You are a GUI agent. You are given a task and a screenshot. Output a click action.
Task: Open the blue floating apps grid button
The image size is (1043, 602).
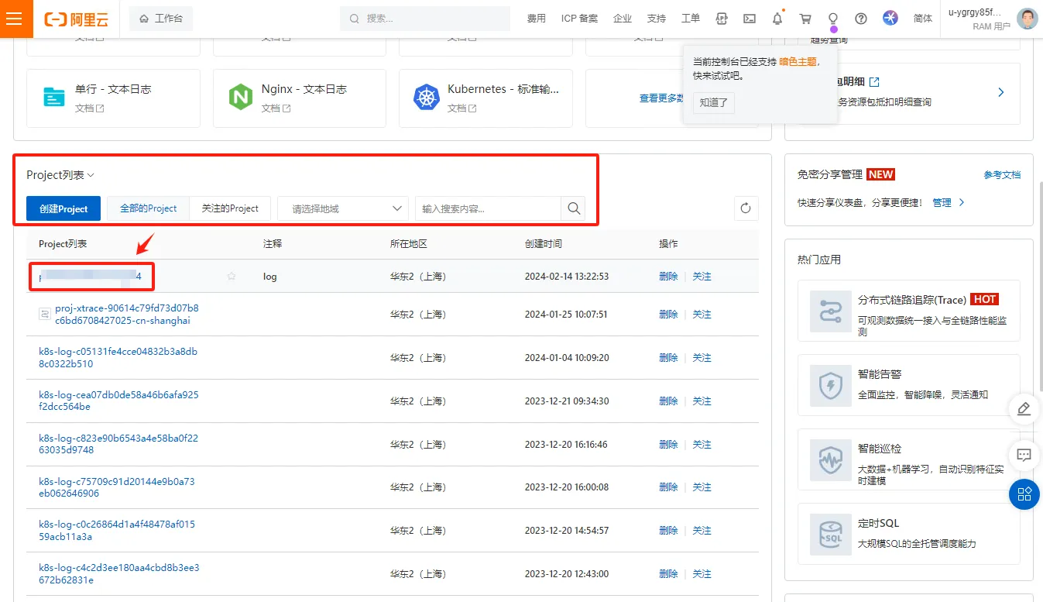pos(1024,494)
